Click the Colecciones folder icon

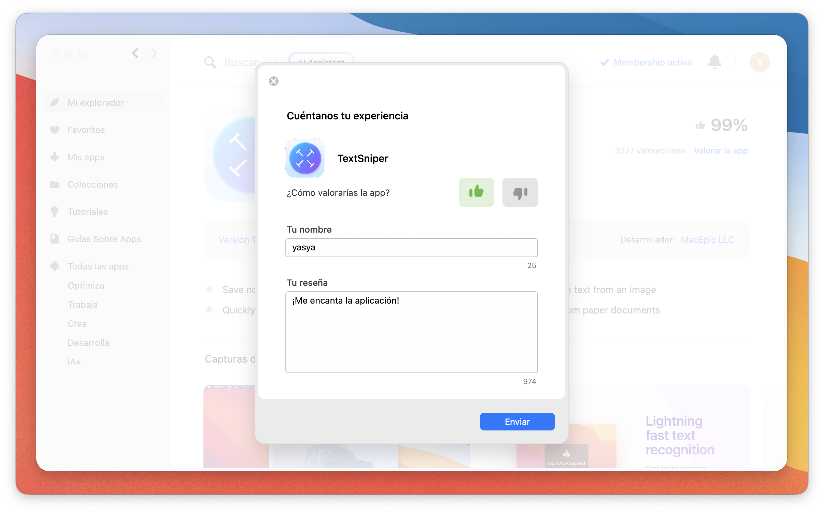pyautogui.click(x=55, y=185)
